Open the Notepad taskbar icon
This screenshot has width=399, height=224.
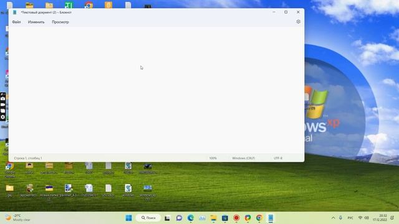271,218
